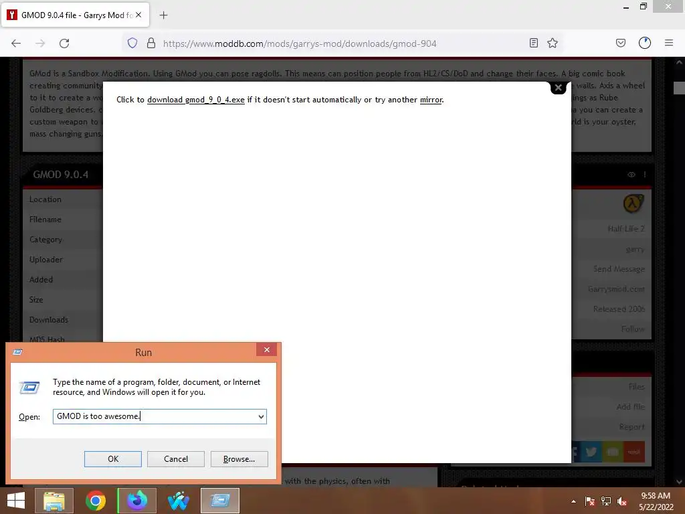Open Action Center flag icon
This screenshot has width=685, height=514.
[x=590, y=501]
